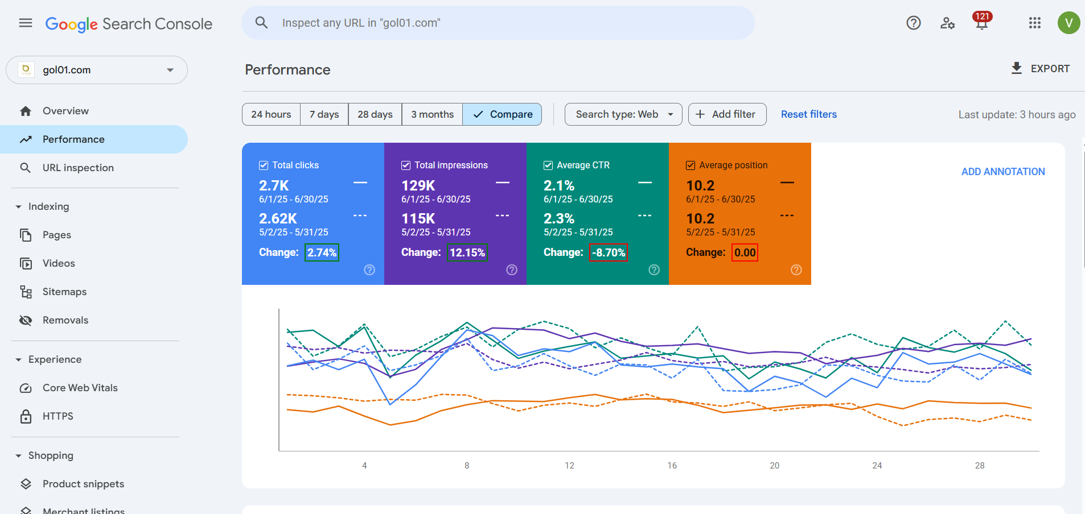
Task: Click the Inspect any URL search field
Action: pyautogui.click(x=498, y=23)
